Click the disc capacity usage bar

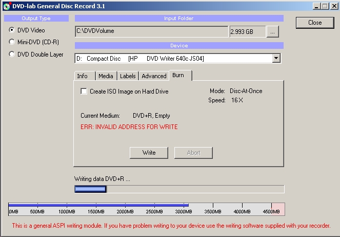(147, 209)
